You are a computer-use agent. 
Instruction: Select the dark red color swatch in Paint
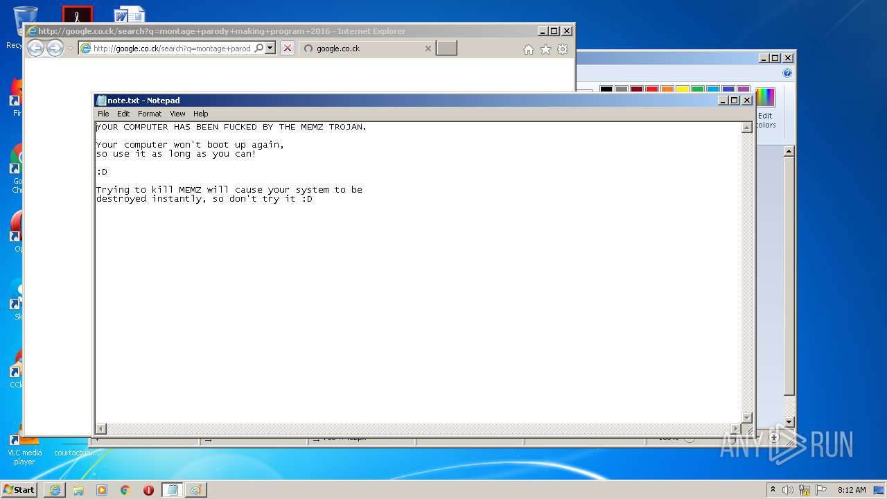[637, 89]
